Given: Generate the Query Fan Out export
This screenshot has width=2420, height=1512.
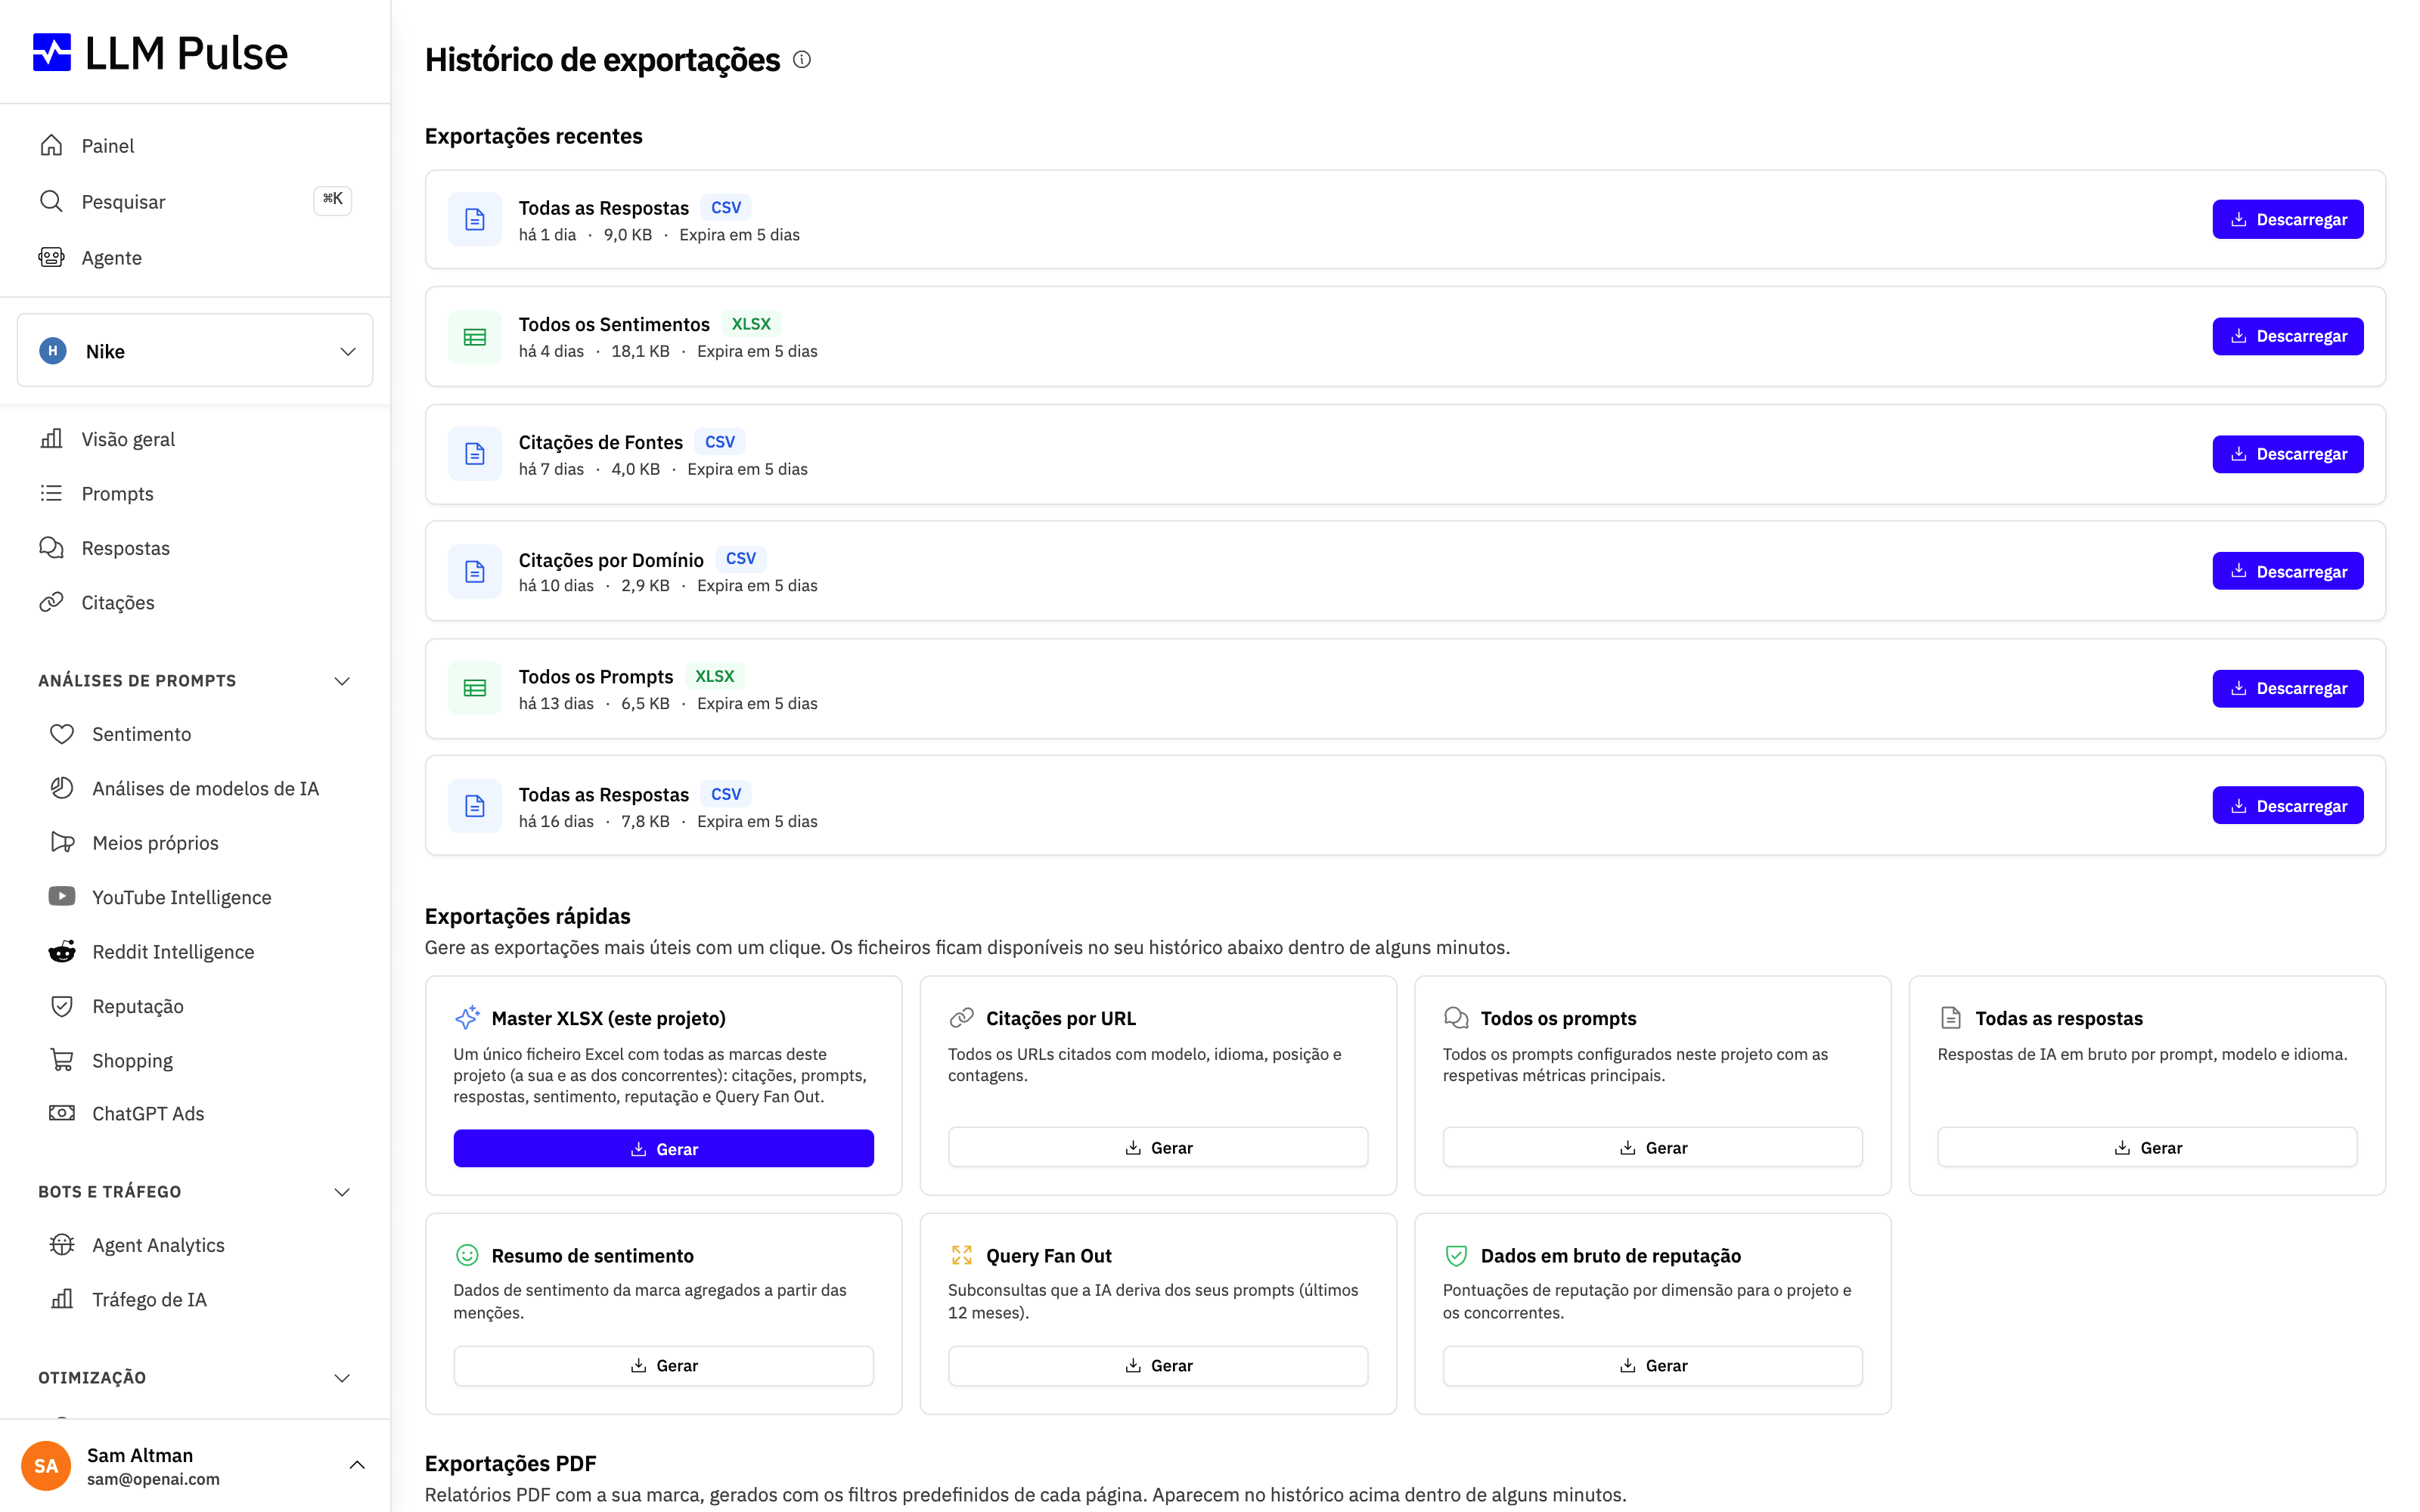Looking at the screenshot, I should point(1158,1366).
